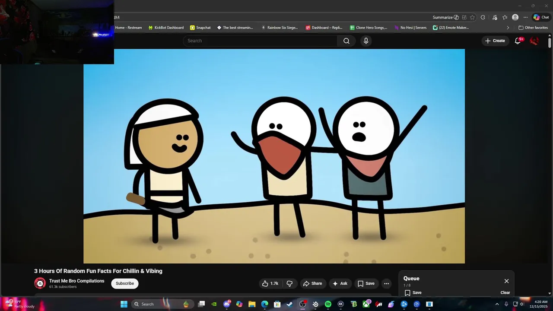Open Spotify from the taskbar
The image size is (553, 311).
[x=328, y=304]
